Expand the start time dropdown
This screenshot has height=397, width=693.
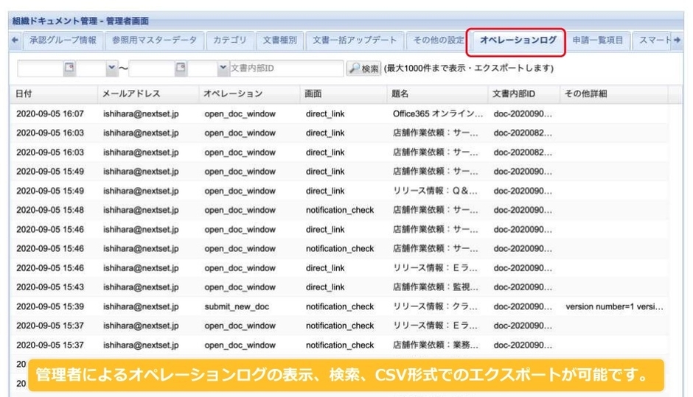coord(111,68)
